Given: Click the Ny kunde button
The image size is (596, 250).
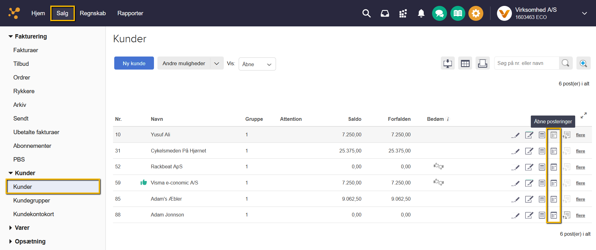Looking at the screenshot, I should [x=134, y=63].
